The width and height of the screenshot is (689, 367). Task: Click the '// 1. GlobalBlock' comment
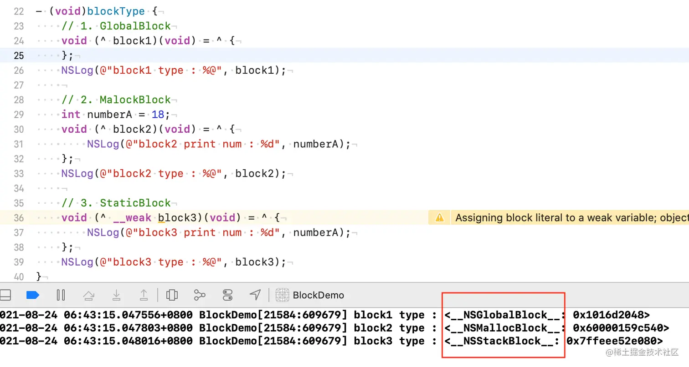point(116,26)
